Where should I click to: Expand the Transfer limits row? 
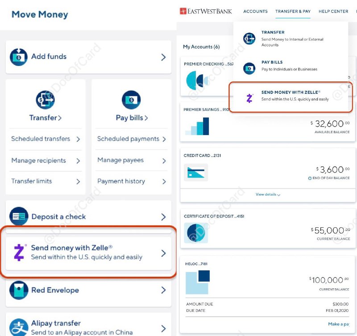pos(46,181)
